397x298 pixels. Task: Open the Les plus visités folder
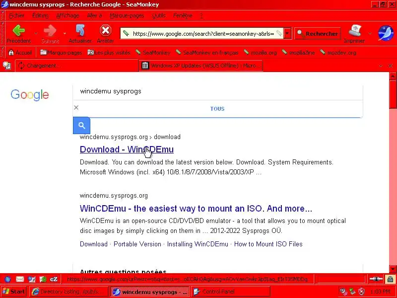point(109,53)
